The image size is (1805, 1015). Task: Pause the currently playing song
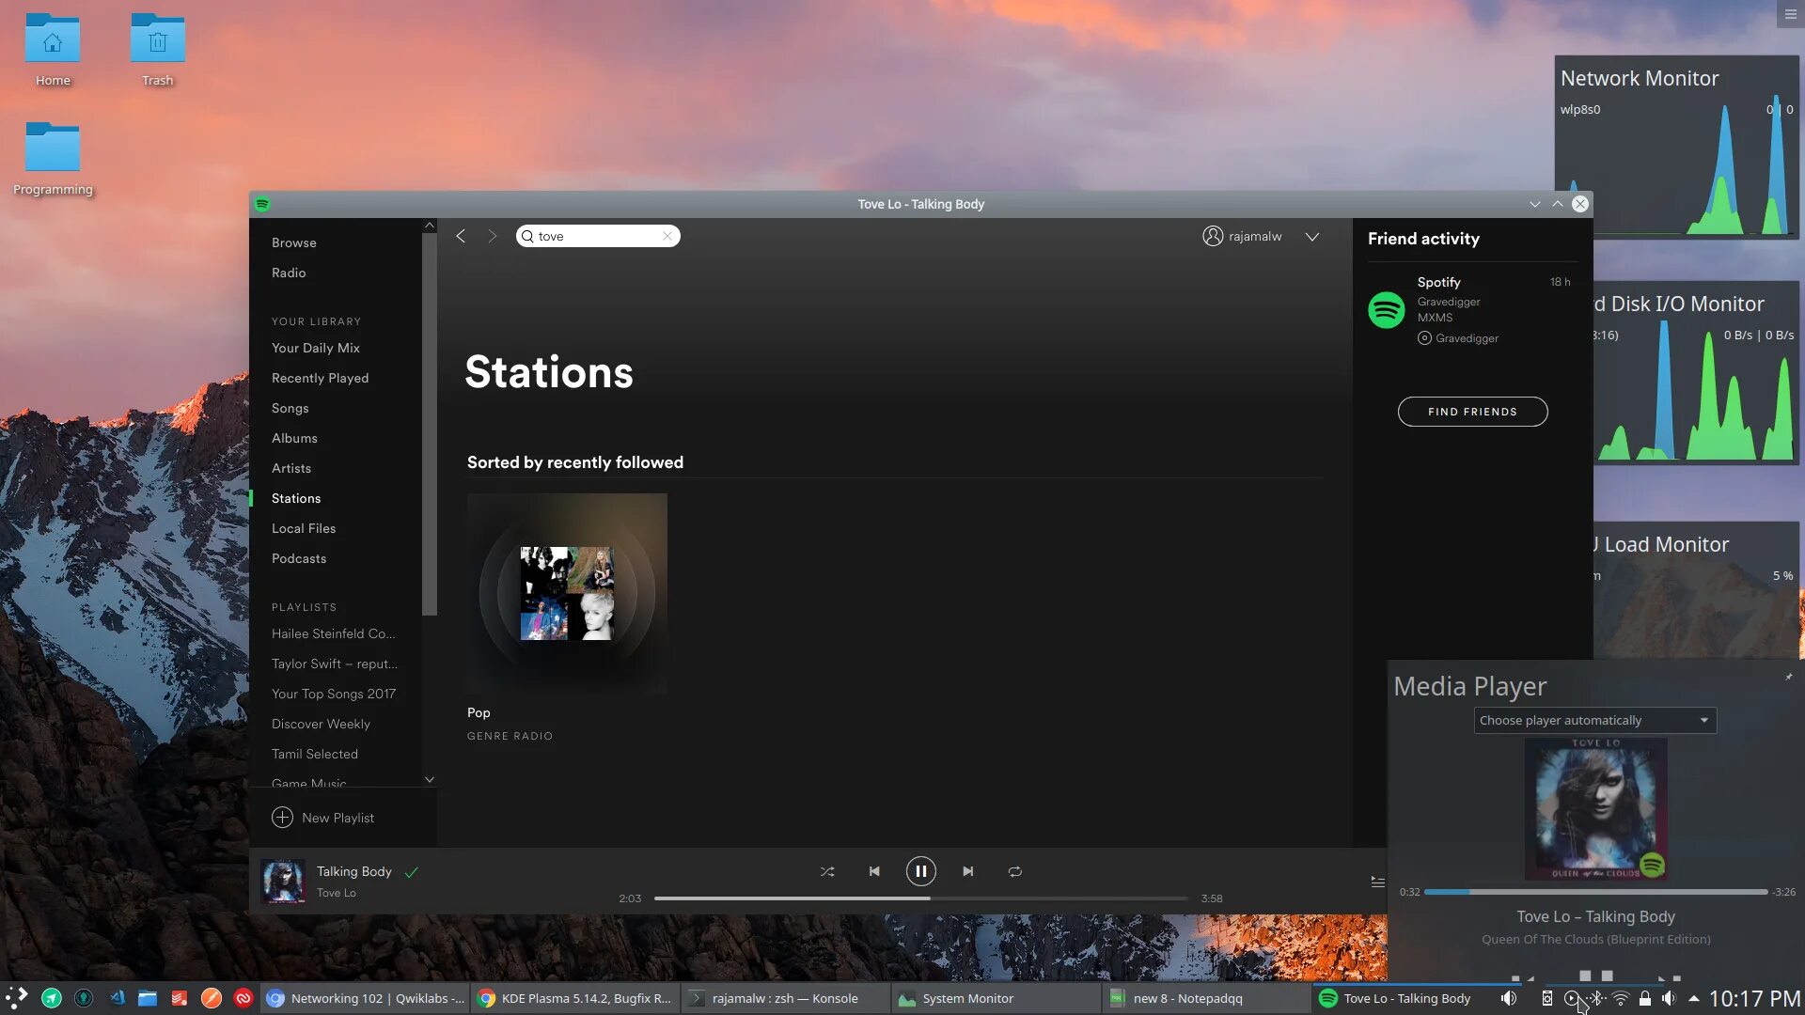click(x=921, y=871)
